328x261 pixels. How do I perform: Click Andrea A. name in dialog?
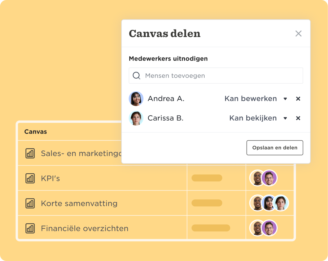coord(166,98)
